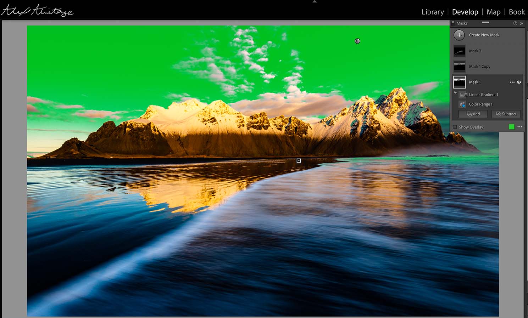Click the subtract badge on Linear Gradient 1
Viewport: 528px width, 318px height.
click(466, 95)
